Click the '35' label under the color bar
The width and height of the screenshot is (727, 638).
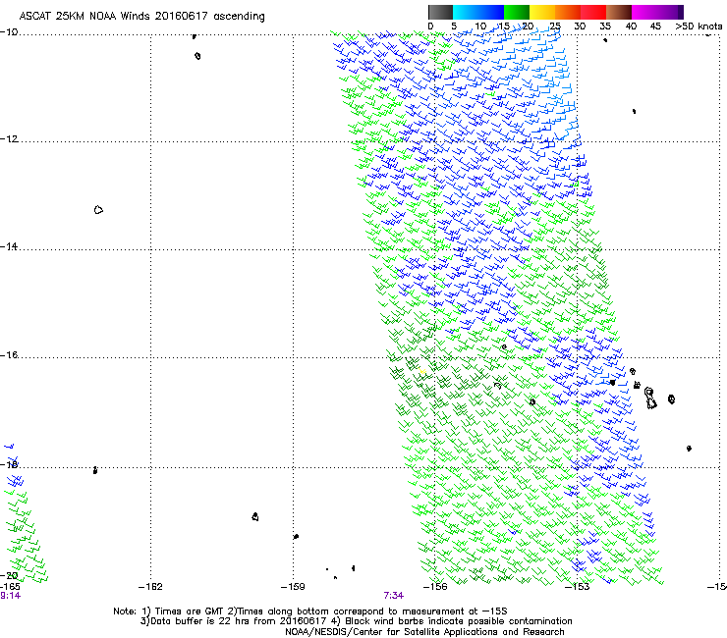pos(605,27)
